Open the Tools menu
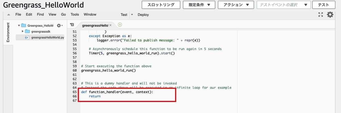This screenshot has height=113, width=341. [x=75, y=14]
